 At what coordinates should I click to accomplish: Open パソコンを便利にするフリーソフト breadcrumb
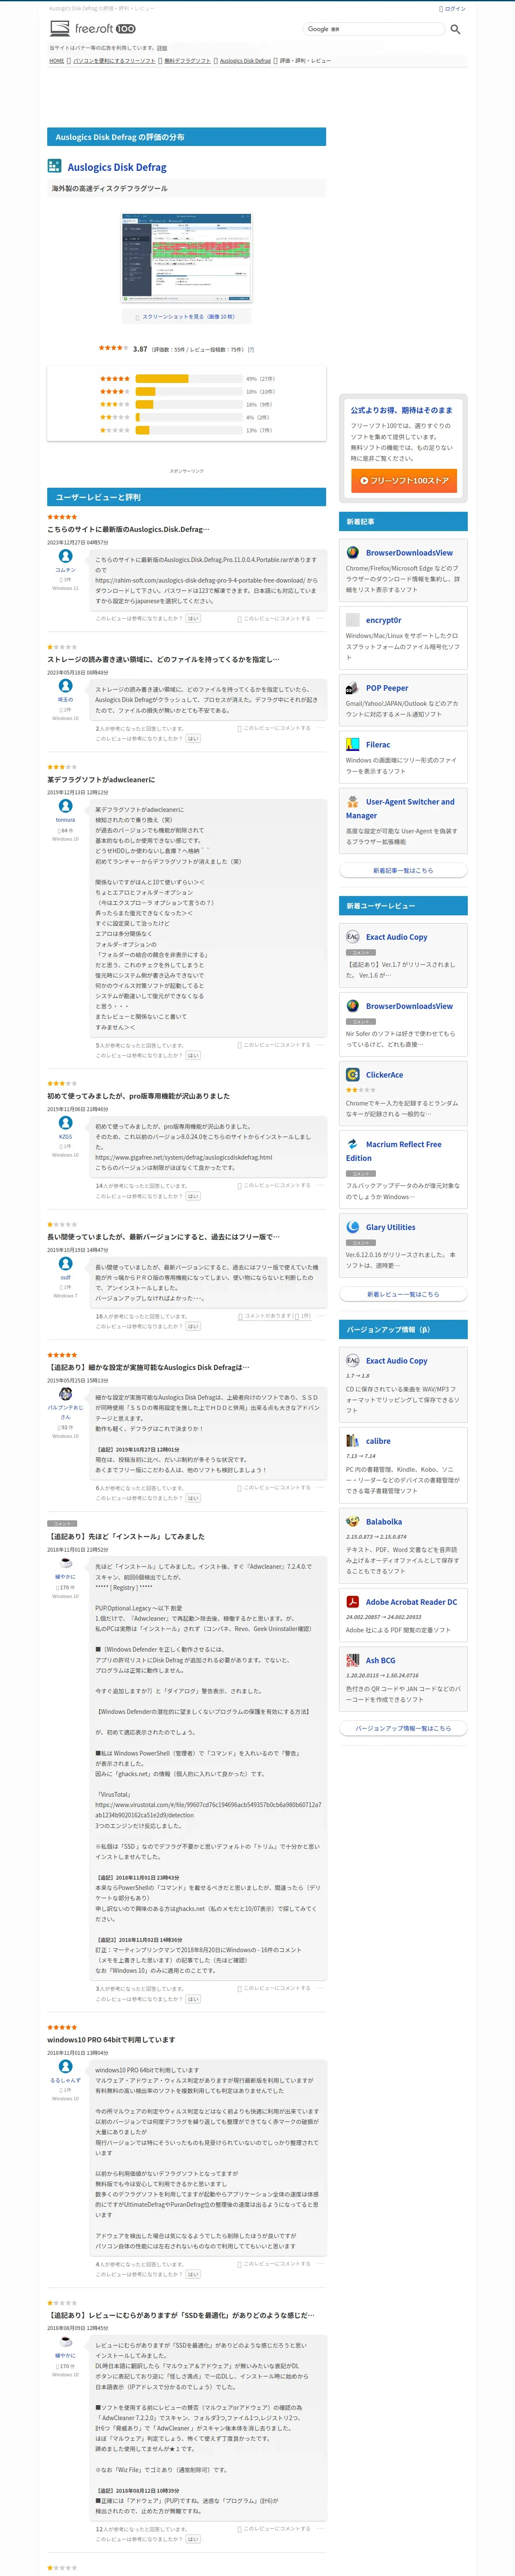(x=114, y=61)
